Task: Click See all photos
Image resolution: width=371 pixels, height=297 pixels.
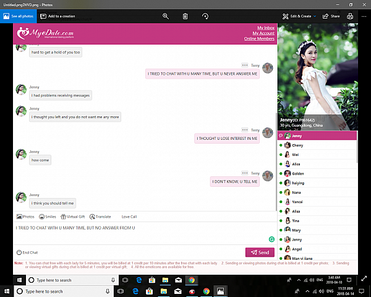Action: [19, 16]
